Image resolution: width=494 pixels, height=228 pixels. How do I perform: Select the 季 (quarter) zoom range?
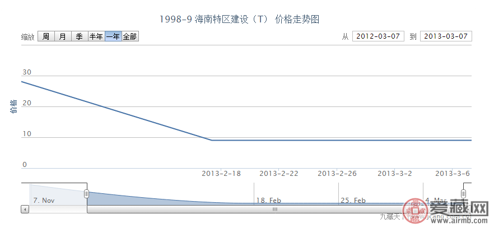[80, 36]
